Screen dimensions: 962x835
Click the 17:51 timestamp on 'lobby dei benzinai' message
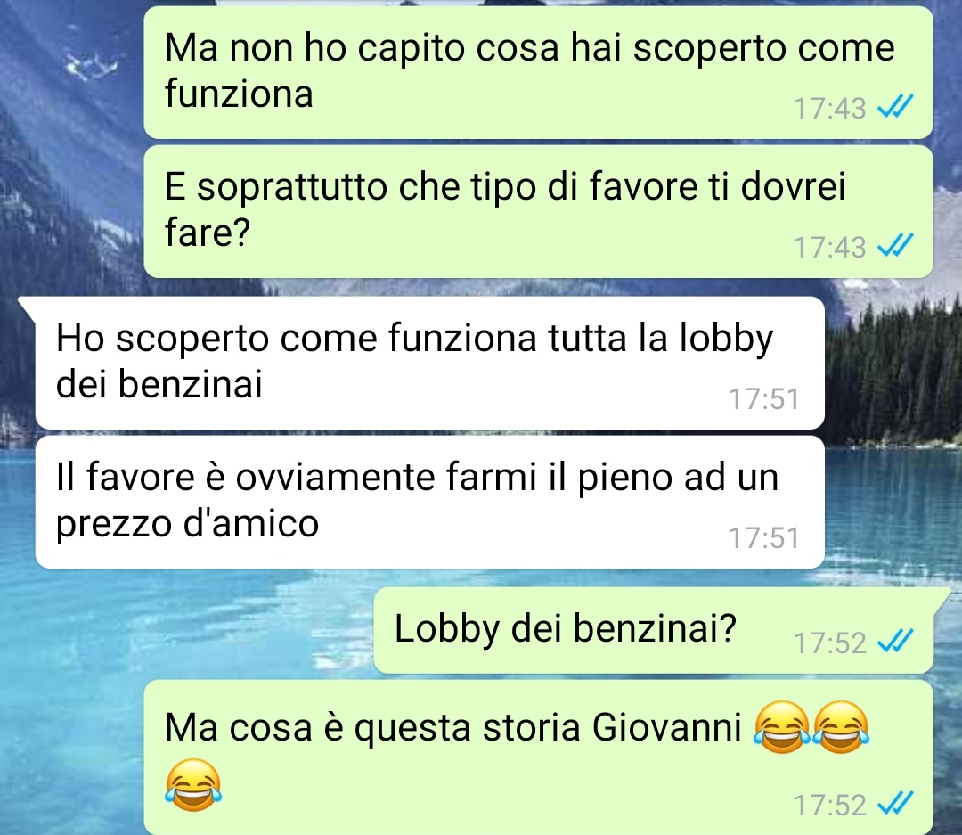click(764, 399)
